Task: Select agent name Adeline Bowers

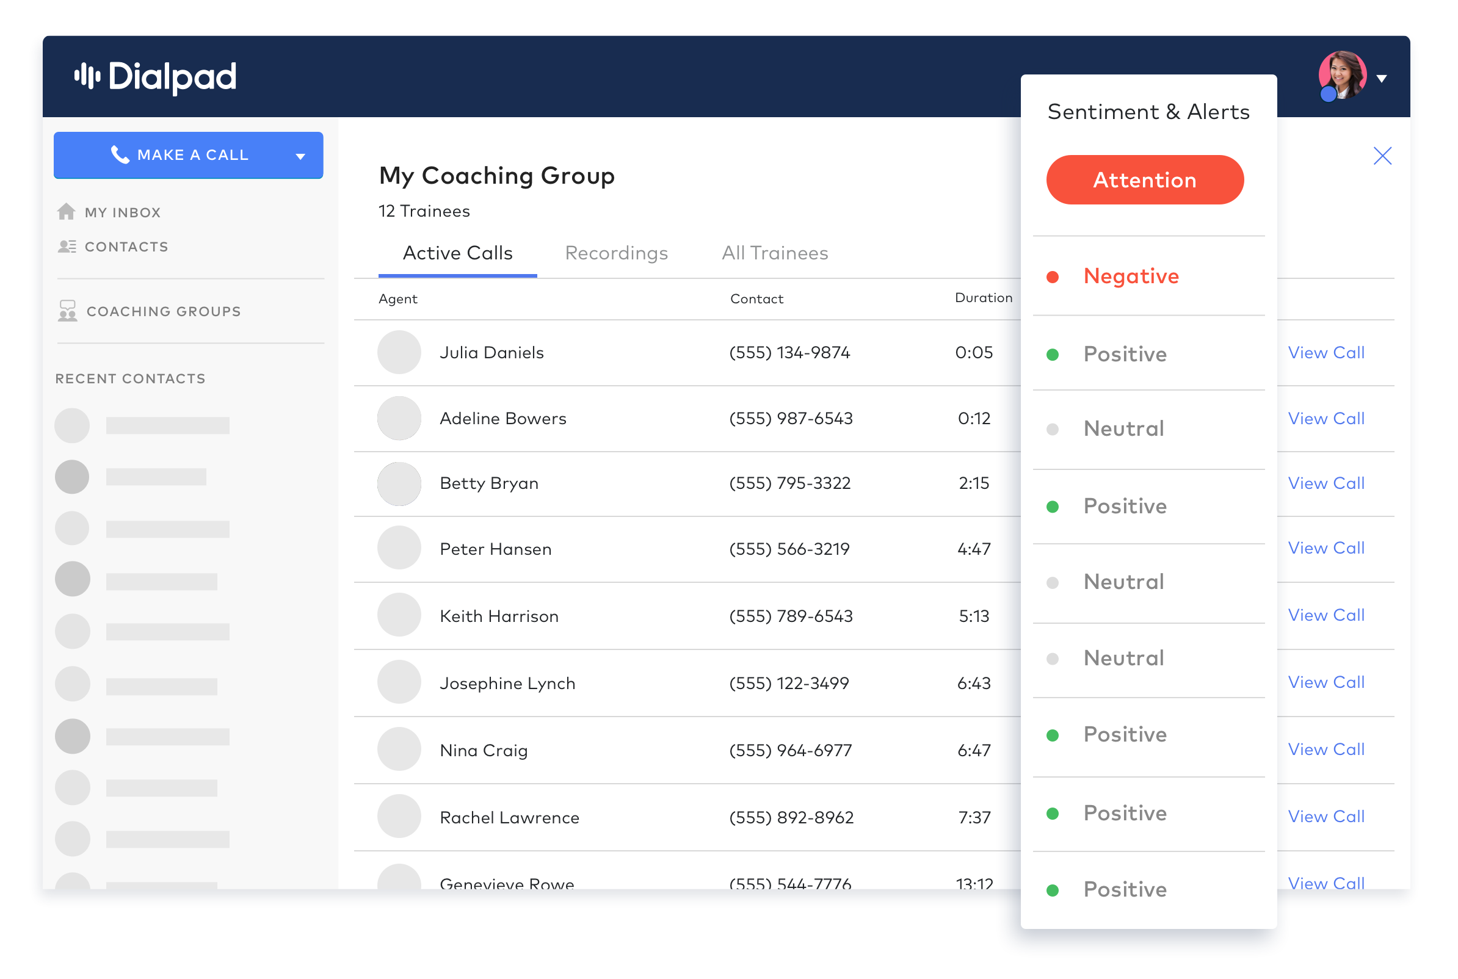Action: click(x=503, y=419)
